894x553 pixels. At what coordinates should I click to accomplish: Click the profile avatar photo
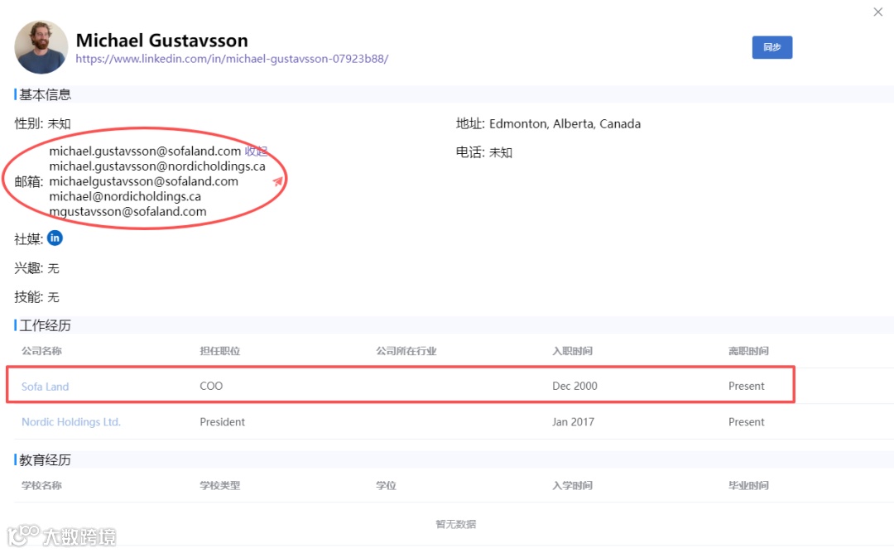(41, 47)
